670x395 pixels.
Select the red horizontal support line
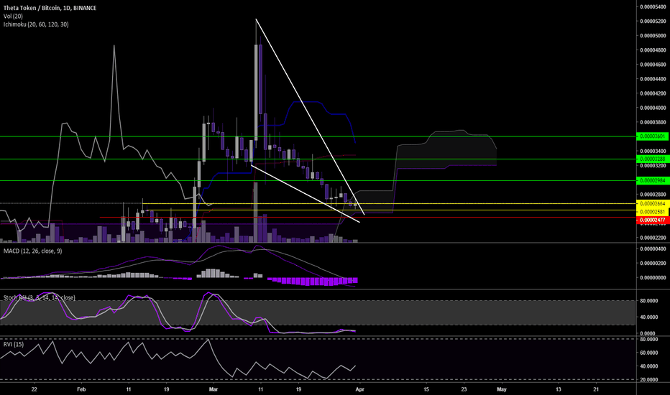coord(367,218)
